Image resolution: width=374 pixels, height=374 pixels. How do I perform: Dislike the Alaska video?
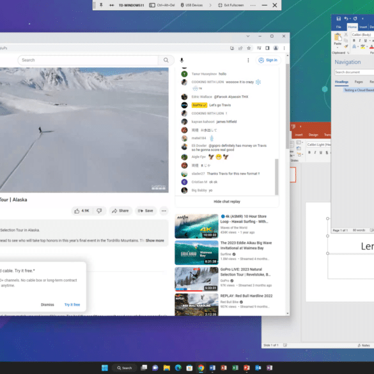[x=99, y=211]
